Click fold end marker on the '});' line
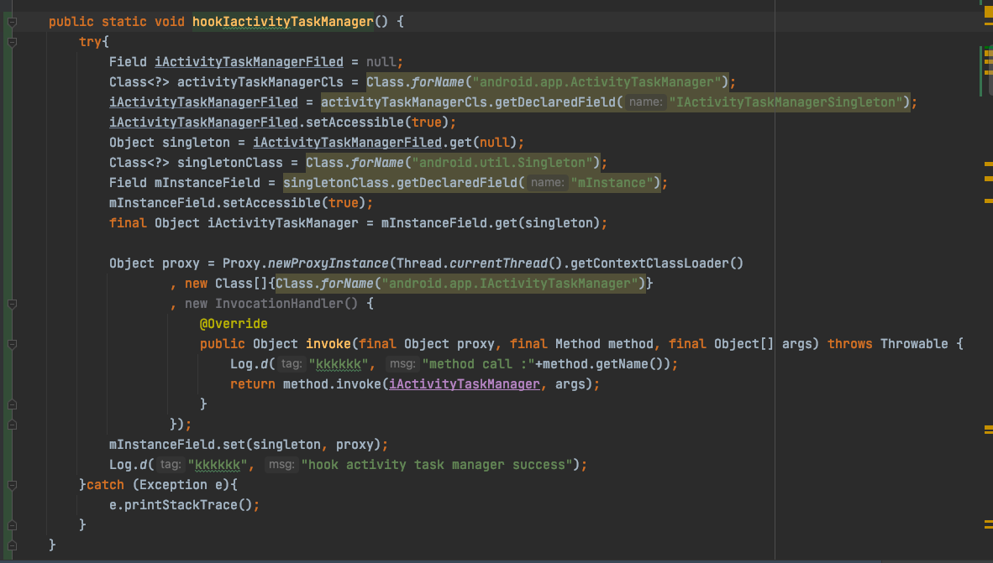 (x=12, y=425)
